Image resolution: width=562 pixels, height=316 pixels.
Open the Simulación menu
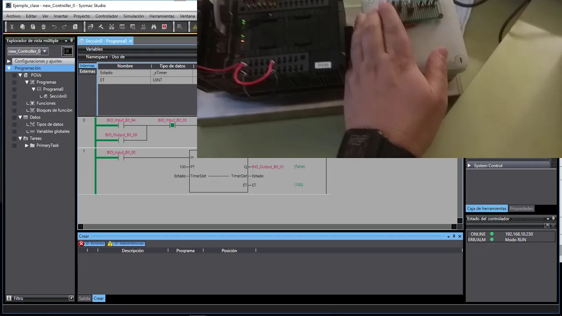coord(133,16)
